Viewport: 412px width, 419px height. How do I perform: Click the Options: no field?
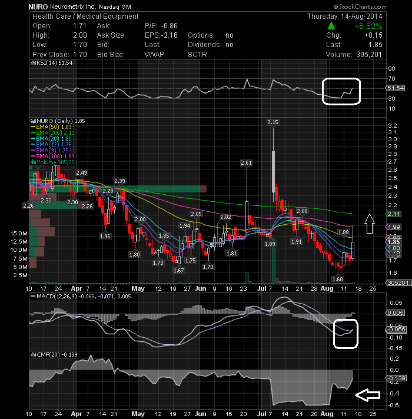pyautogui.click(x=211, y=35)
